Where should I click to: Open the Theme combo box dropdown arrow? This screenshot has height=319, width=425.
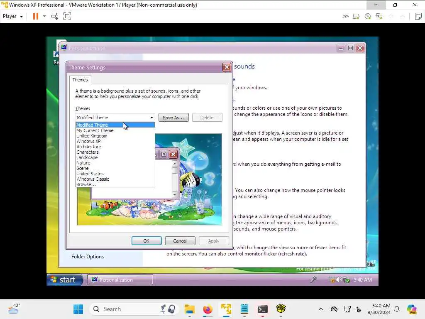click(151, 118)
